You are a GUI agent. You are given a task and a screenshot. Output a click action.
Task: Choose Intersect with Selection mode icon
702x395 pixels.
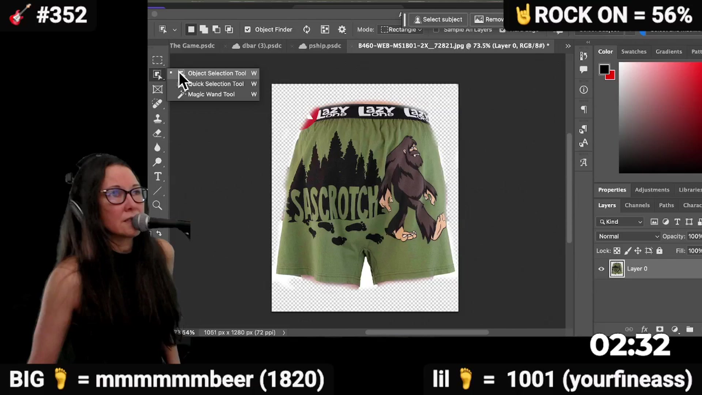[x=229, y=30]
